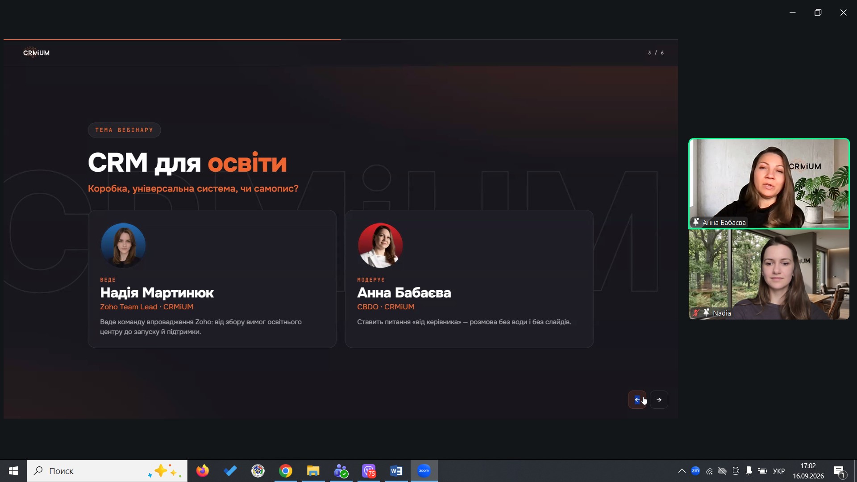
Task: Switch the УКР input language
Action: coord(779,471)
